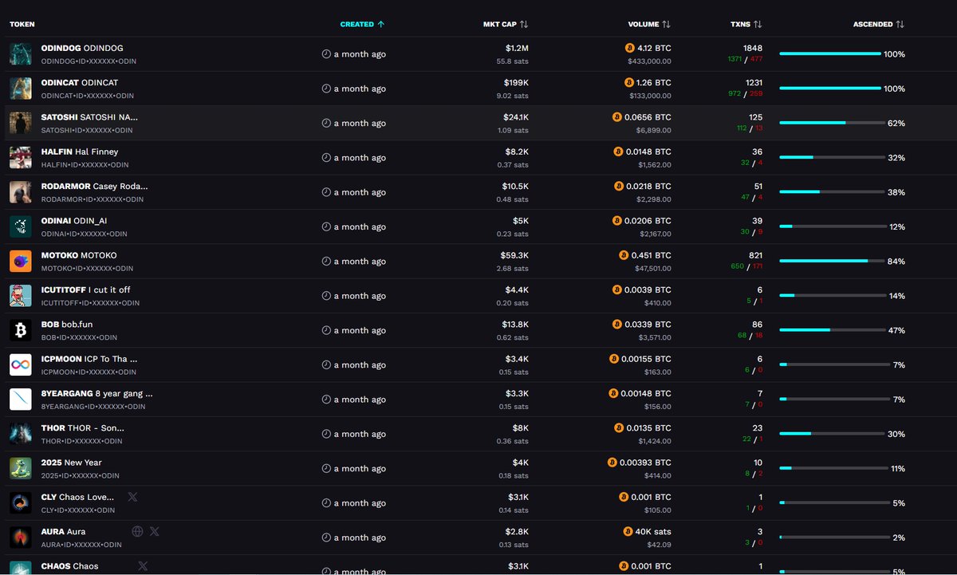The height and width of the screenshot is (575, 957).
Task: Click the clock icon in ODINDOG row
Action: point(326,54)
